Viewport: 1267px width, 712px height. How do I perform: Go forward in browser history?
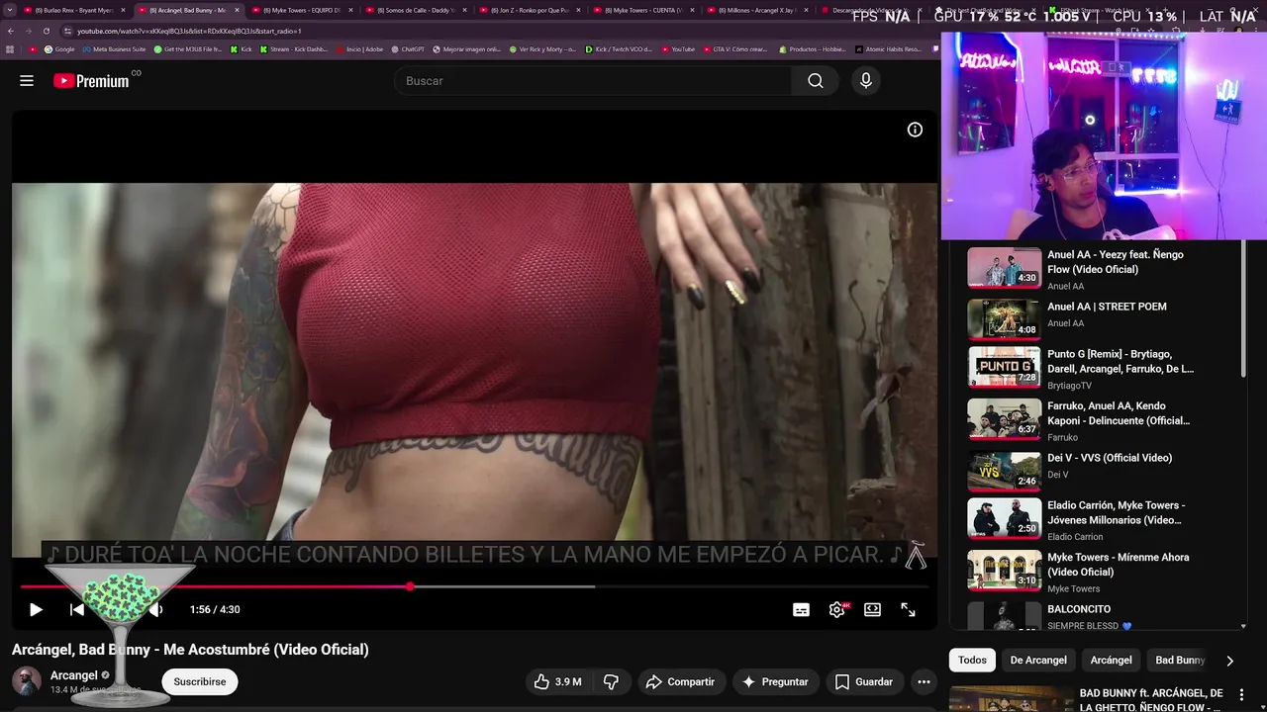(29, 31)
